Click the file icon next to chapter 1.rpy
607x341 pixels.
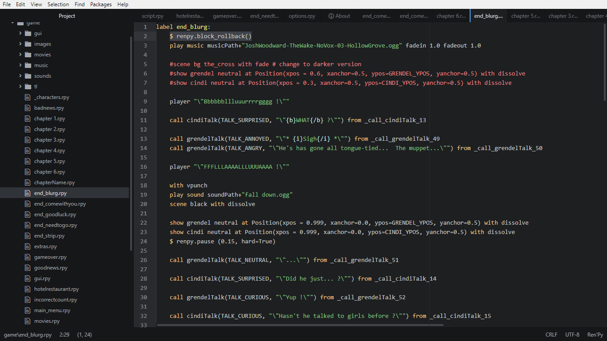click(27, 118)
